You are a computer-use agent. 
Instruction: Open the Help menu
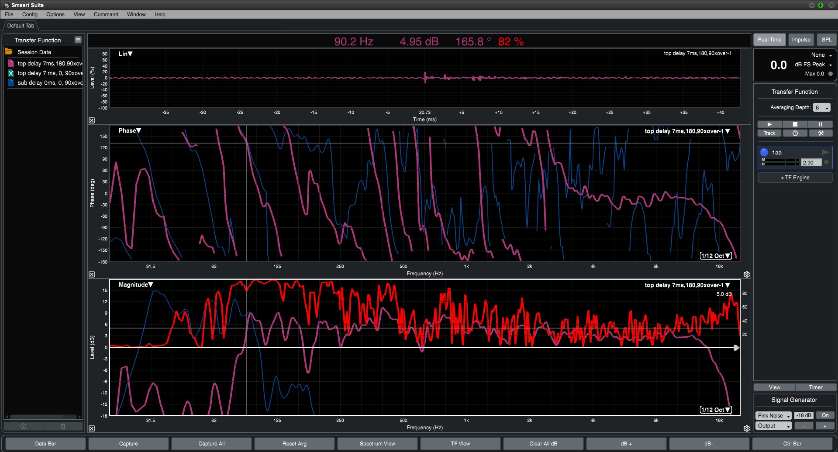160,14
